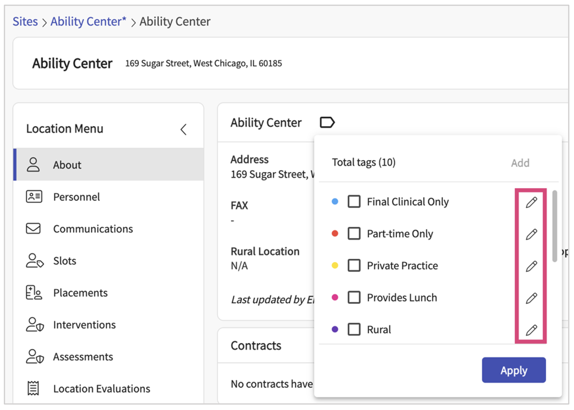Enable the Private Practice tag checkbox
Image resolution: width=574 pixels, height=410 pixels.
tap(354, 265)
